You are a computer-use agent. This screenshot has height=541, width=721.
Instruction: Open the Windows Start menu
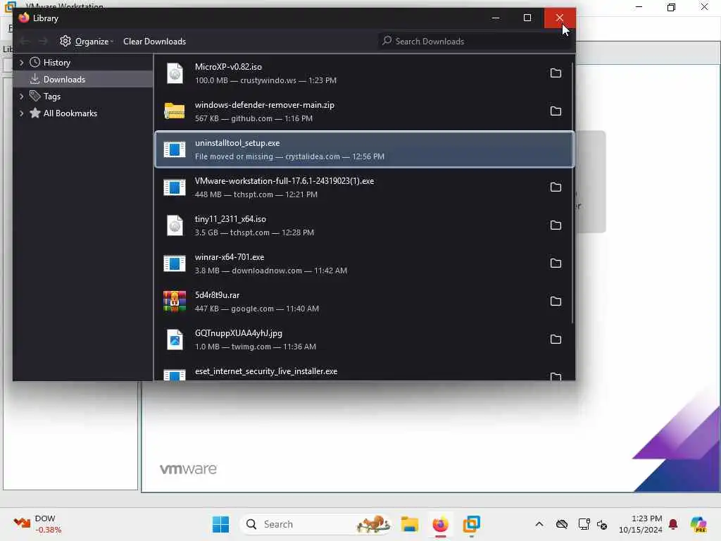[220, 524]
